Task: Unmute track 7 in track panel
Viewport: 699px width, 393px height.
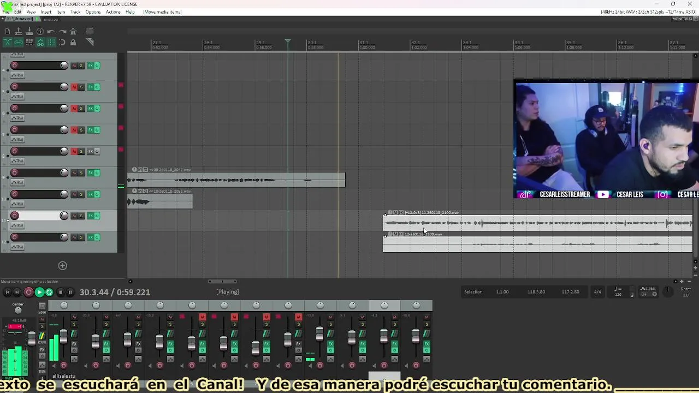Action: 74,130
